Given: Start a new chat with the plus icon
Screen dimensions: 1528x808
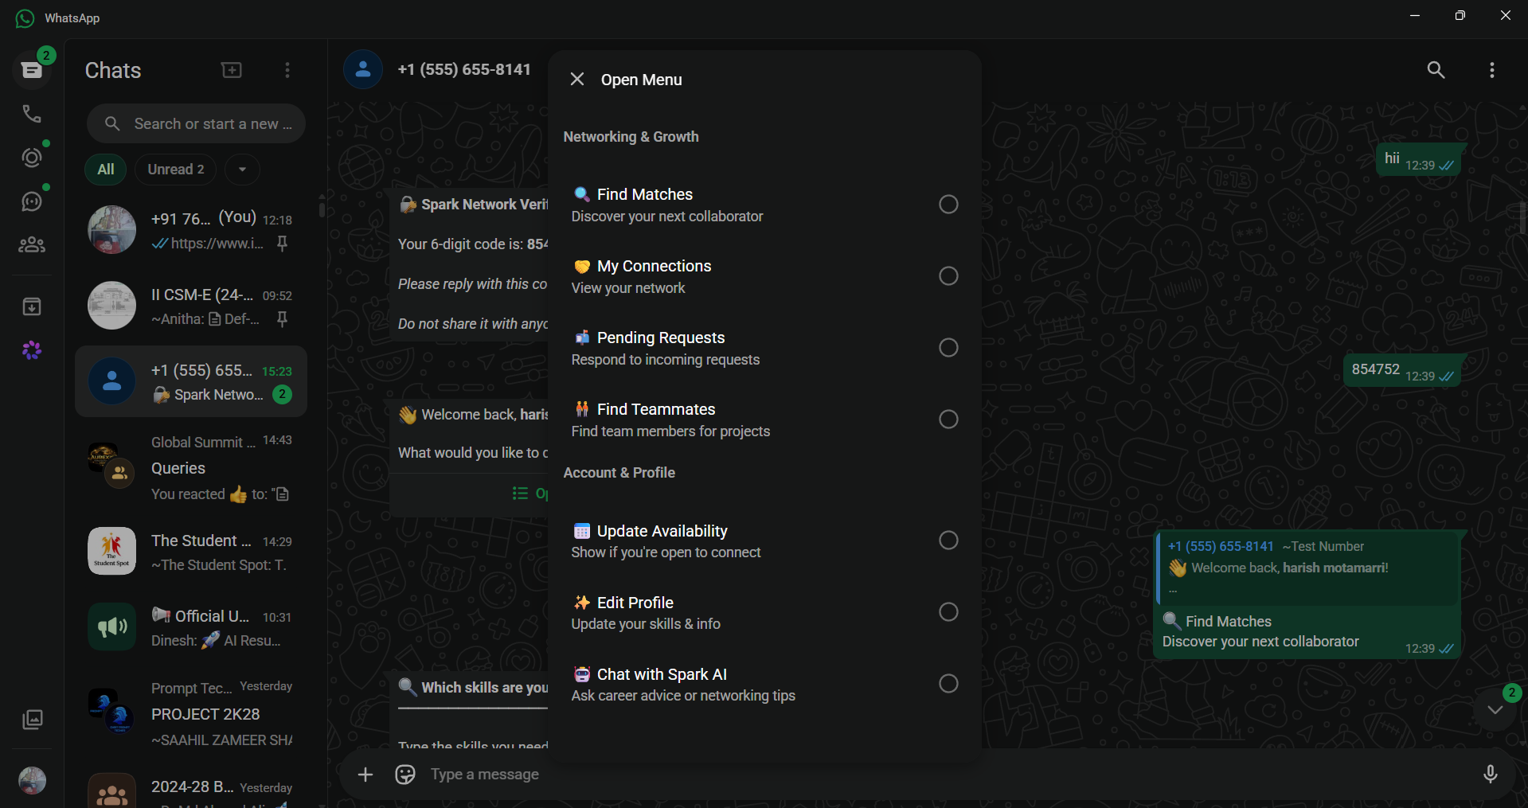Looking at the screenshot, I should point(232,70).
